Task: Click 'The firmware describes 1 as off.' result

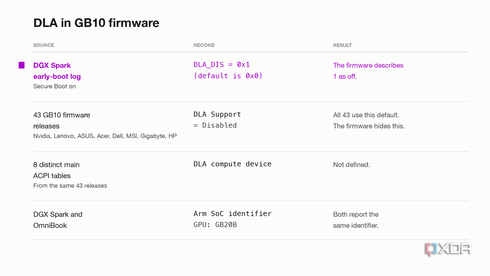Action: (x=368, y=71)
